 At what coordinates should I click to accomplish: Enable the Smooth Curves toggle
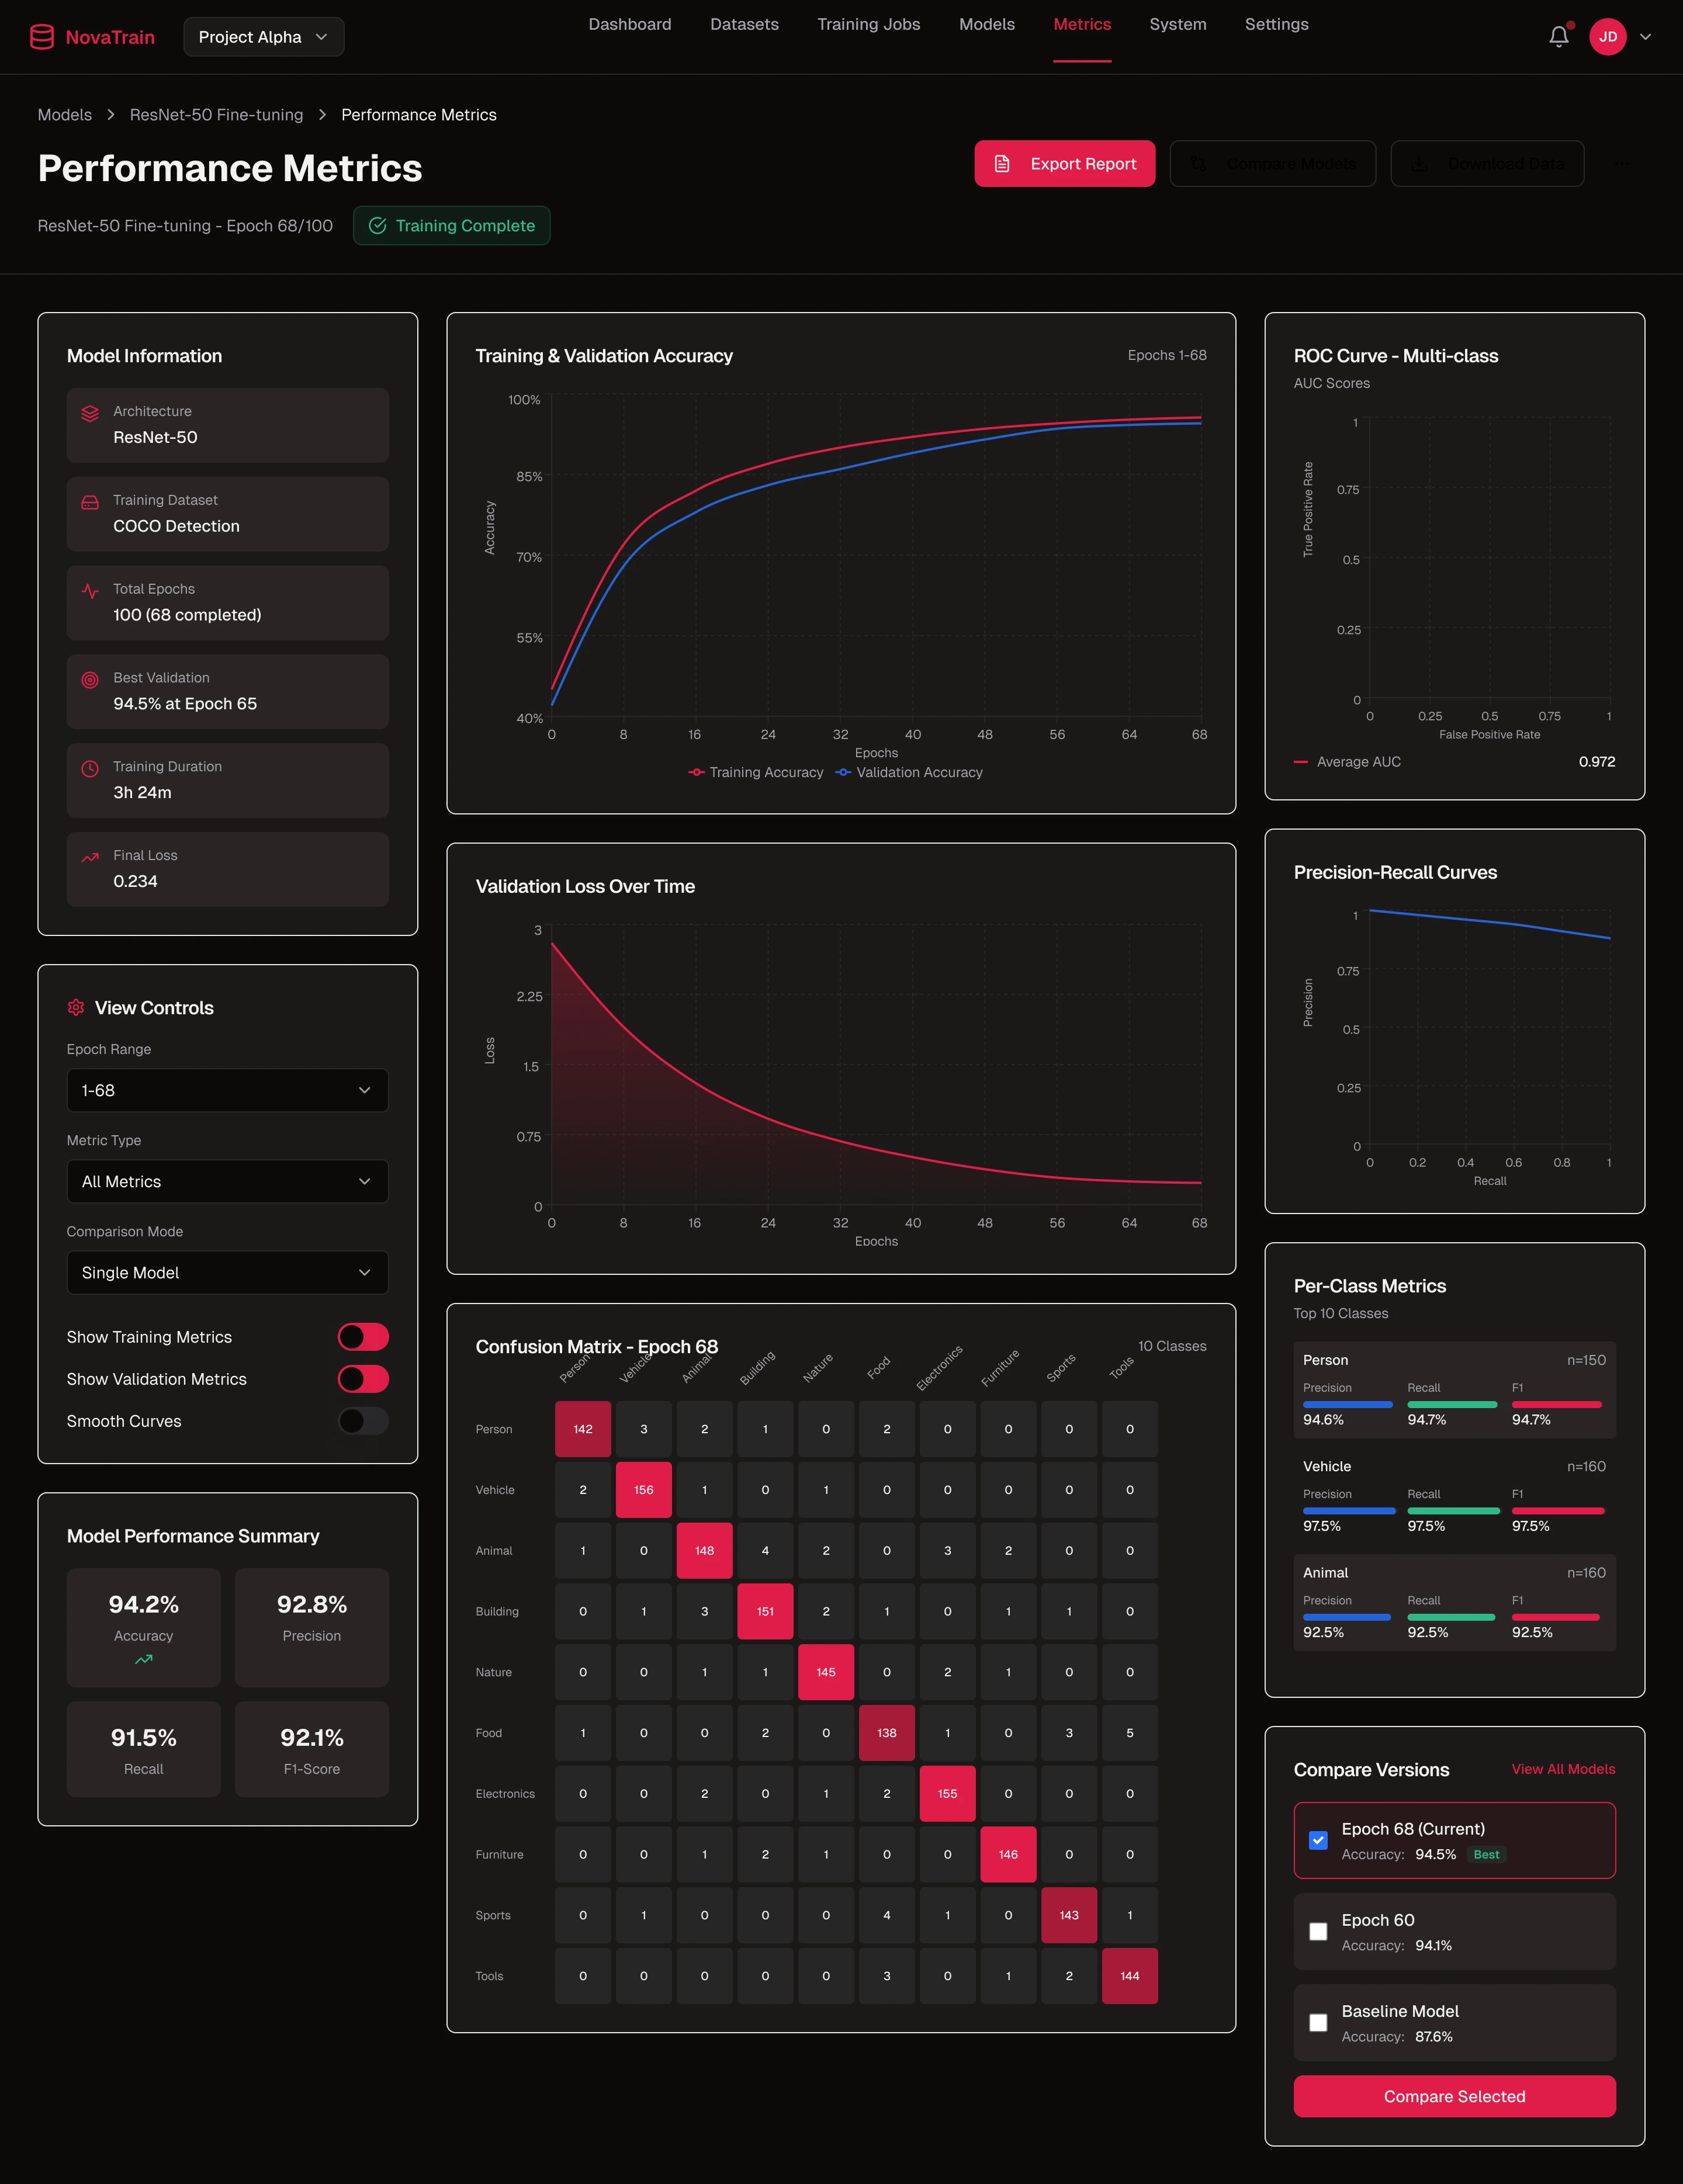pos(363,1421)
